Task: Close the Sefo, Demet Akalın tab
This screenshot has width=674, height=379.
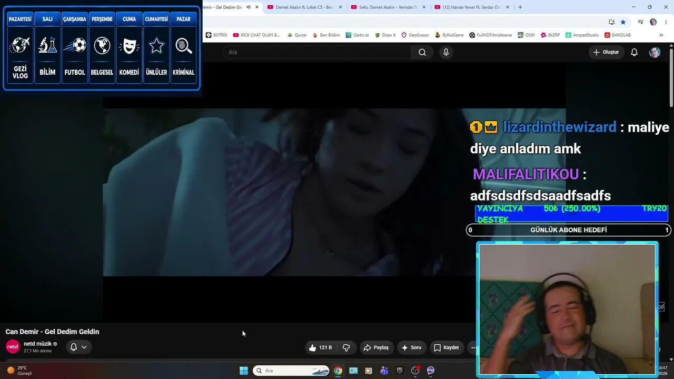Action: 424,7
